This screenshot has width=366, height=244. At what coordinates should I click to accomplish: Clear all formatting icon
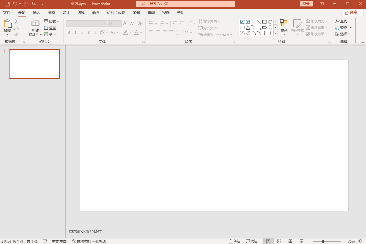[x=141, y=24]
